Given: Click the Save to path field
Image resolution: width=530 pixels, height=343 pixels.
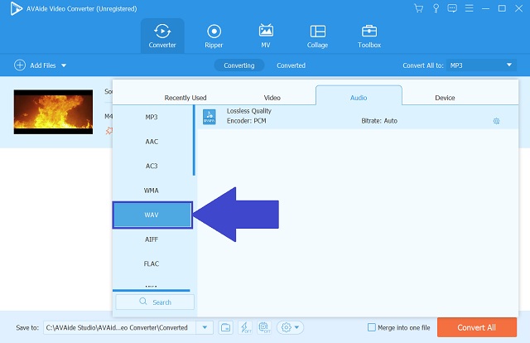Looking at the screenshot, I should [119, 327].
